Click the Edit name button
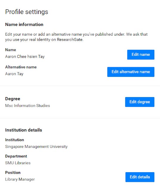The height and width of the screenshot is (190, 160). pyautogui.click(x=141, y=55)
